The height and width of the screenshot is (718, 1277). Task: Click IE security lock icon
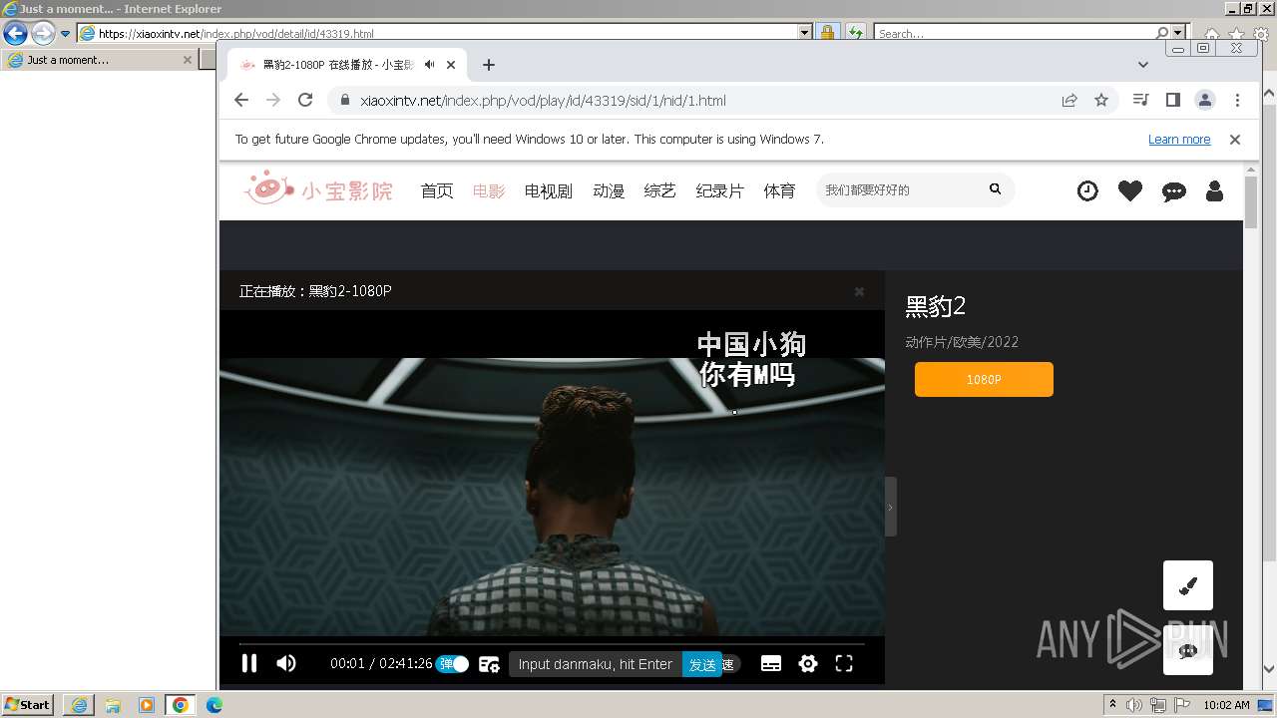click(827, 33)
